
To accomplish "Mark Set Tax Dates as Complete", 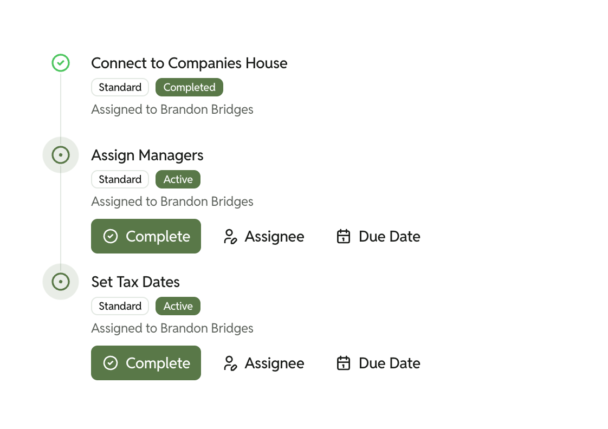I will [146, 363].
